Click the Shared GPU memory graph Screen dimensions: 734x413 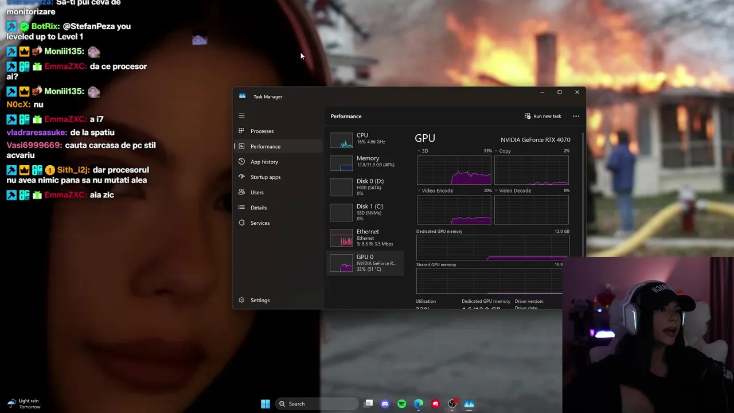tap(489, 281)
